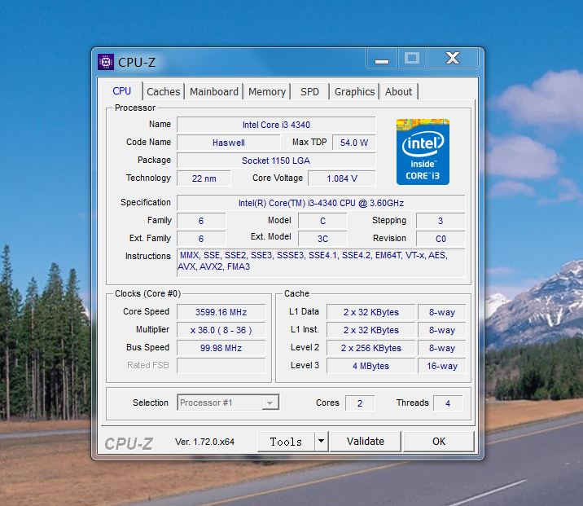583x506 pixels.
Task: Select the SPD tab
Action: pos(309,92)
